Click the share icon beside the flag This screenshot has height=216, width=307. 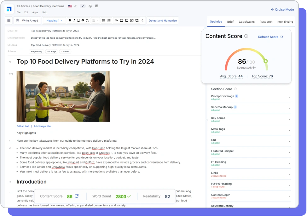pyautogui.click(x=75, y=6)
